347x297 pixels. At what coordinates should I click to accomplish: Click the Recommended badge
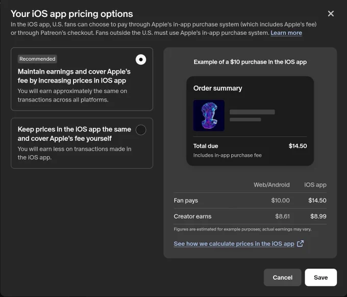37,59
